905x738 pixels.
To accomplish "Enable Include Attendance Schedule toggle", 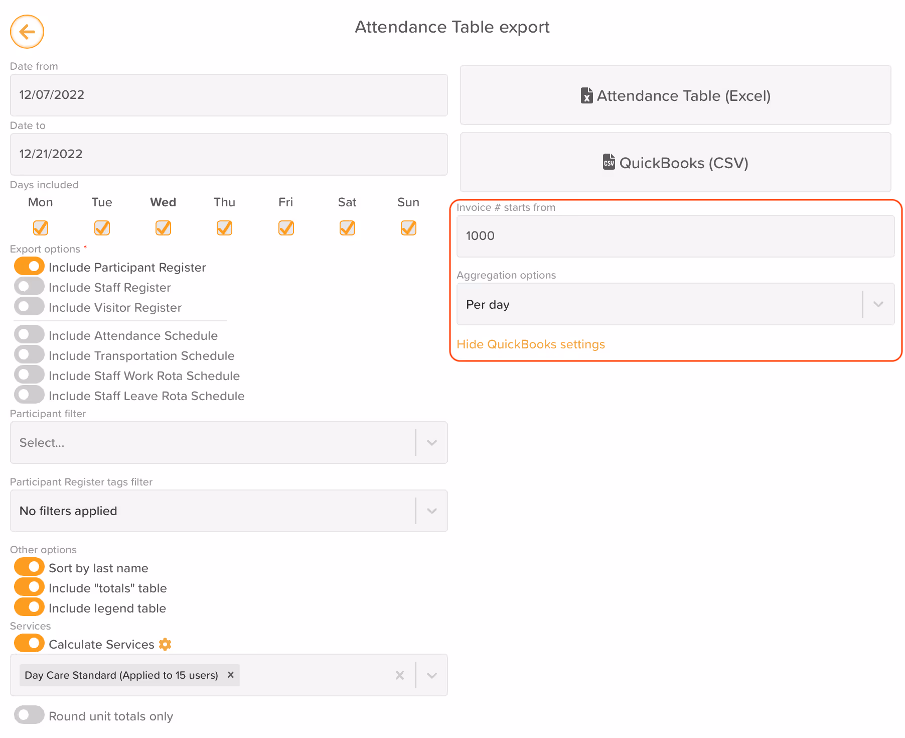I will 29,334.
